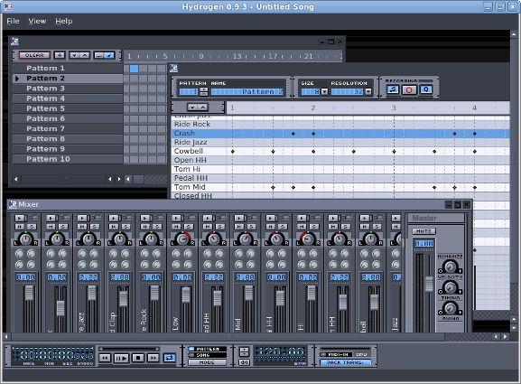Screen dimensions: 521x384
Task: Select Pattern 10 in the pattern list
Action: (68, 159)
